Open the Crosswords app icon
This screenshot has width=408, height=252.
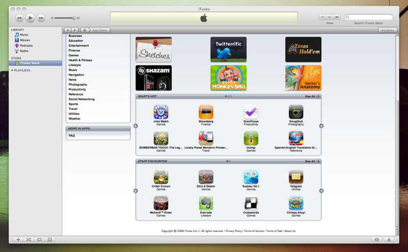coord(251,203)
